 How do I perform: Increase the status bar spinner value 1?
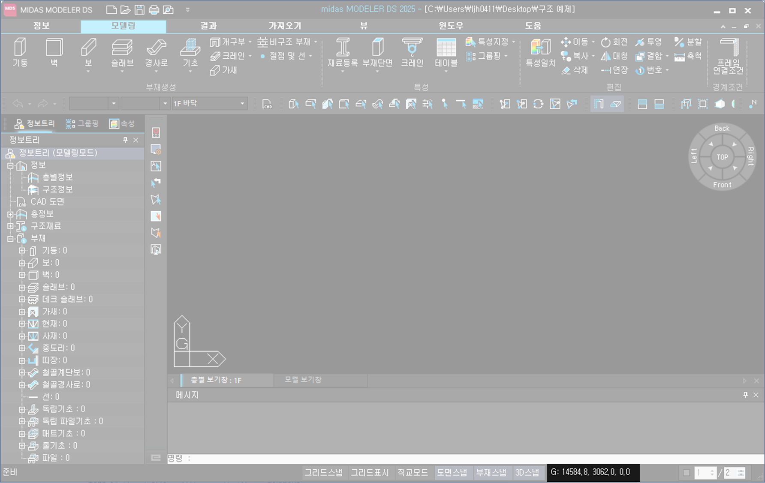(712, 470)
